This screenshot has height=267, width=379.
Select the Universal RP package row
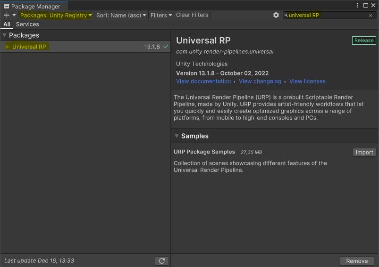pos(85,47)
